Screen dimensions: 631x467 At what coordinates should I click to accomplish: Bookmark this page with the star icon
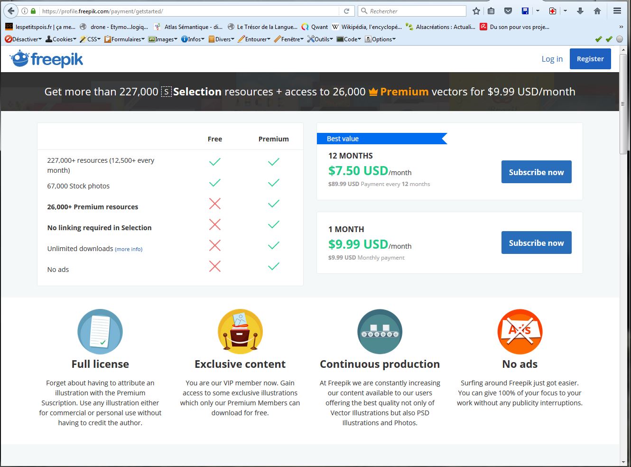[x=476, y=11]
